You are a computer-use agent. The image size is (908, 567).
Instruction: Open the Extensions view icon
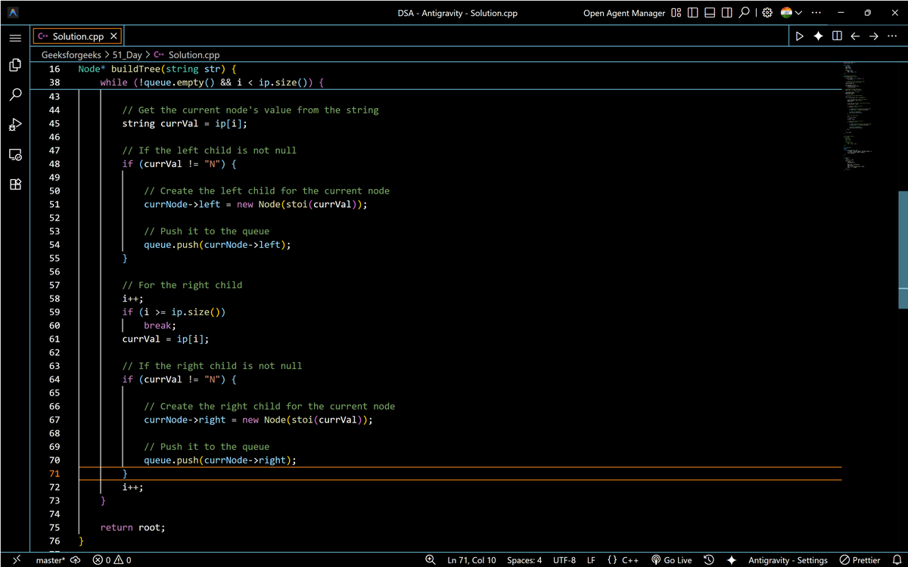15,184
